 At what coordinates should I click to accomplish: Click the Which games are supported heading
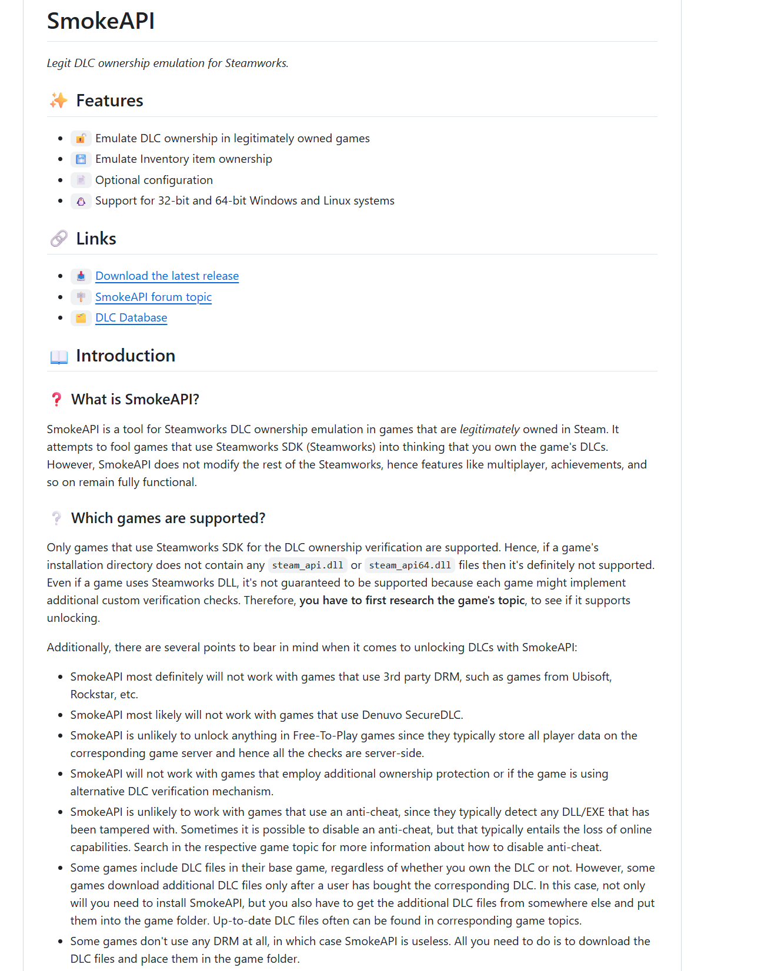tap(168, 518)
